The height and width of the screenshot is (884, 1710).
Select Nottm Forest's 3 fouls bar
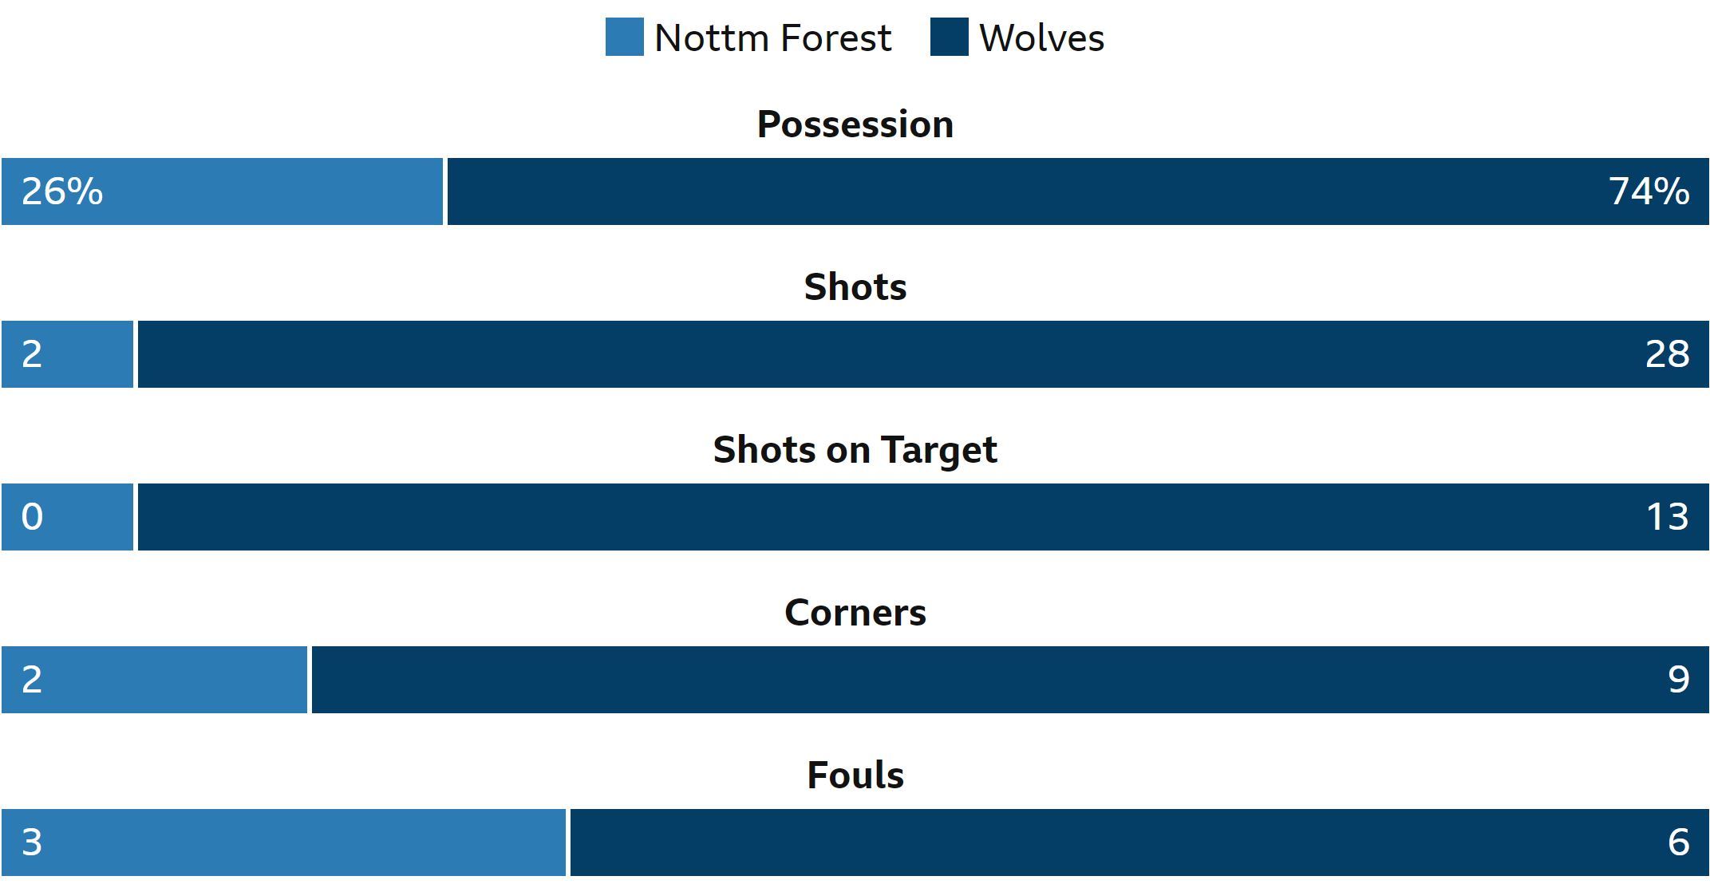point(283,843)
